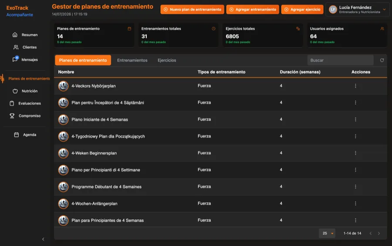392x246 pixels.
Task: Sort by Tipos de entrenamiento header
Action: point(221,72)
